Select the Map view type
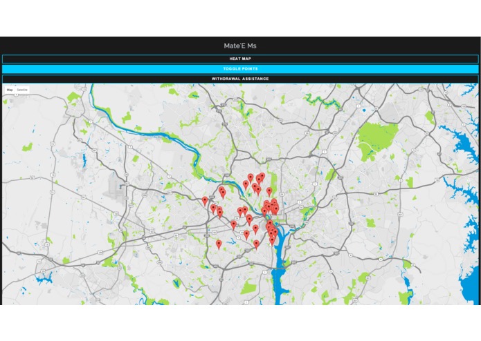The height and width of the screenshot is (341, 481). click(x=10, y=90)
